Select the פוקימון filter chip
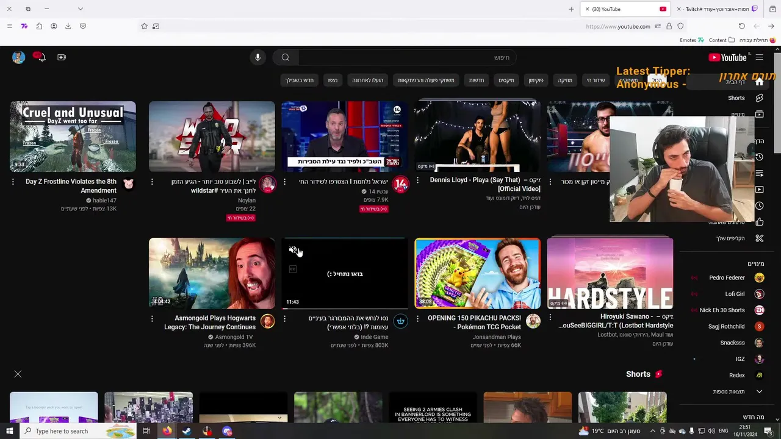This screenshot has width=781, height=439. pyautogui.click(x=536, y=80)
